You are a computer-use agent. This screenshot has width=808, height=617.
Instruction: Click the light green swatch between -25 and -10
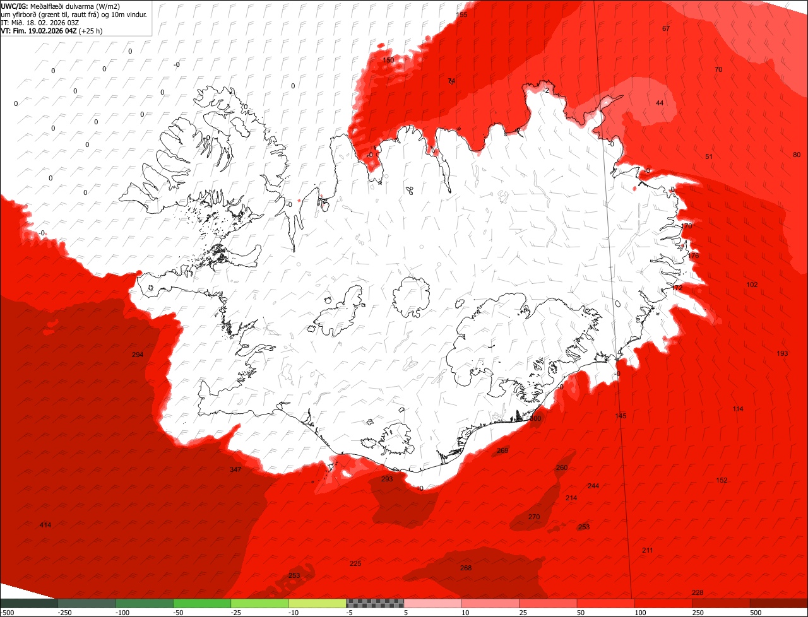259,603
